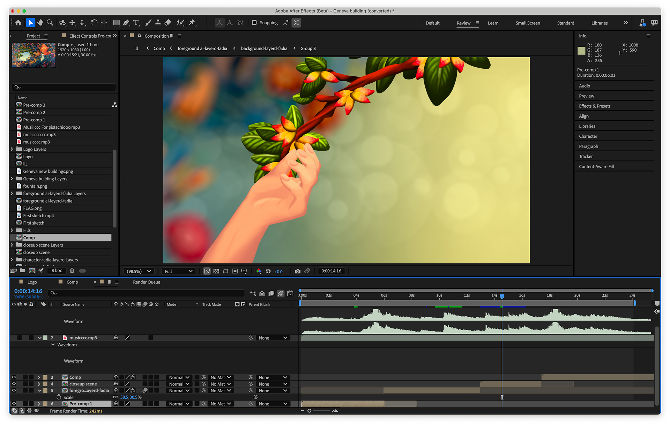Select the Selection arrow tool
This screenshot has width=670, height=425.
click(31, 23)
